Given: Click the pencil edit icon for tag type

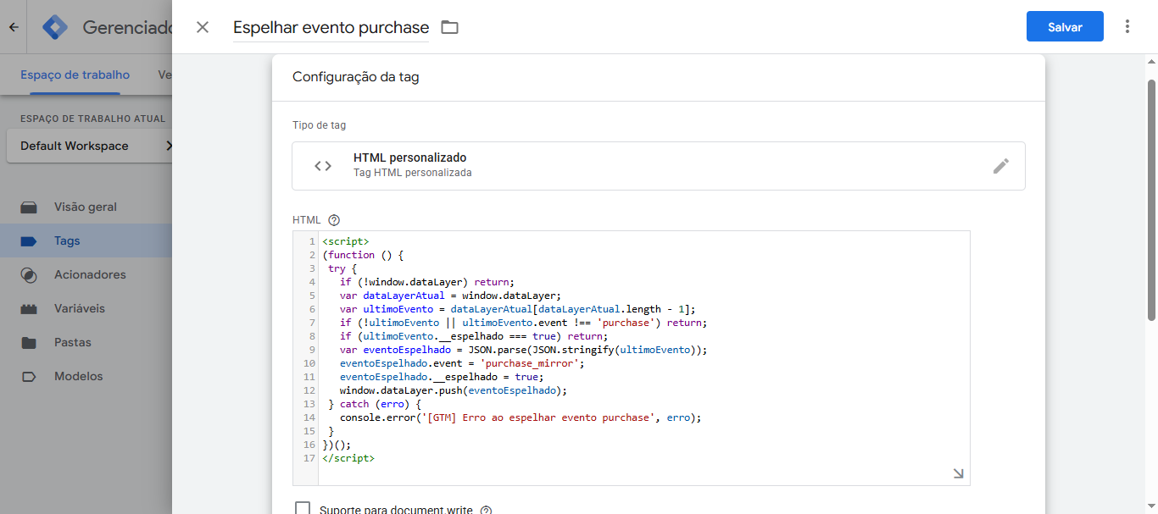Looking at the screenshot, I should click(1001, 166).
